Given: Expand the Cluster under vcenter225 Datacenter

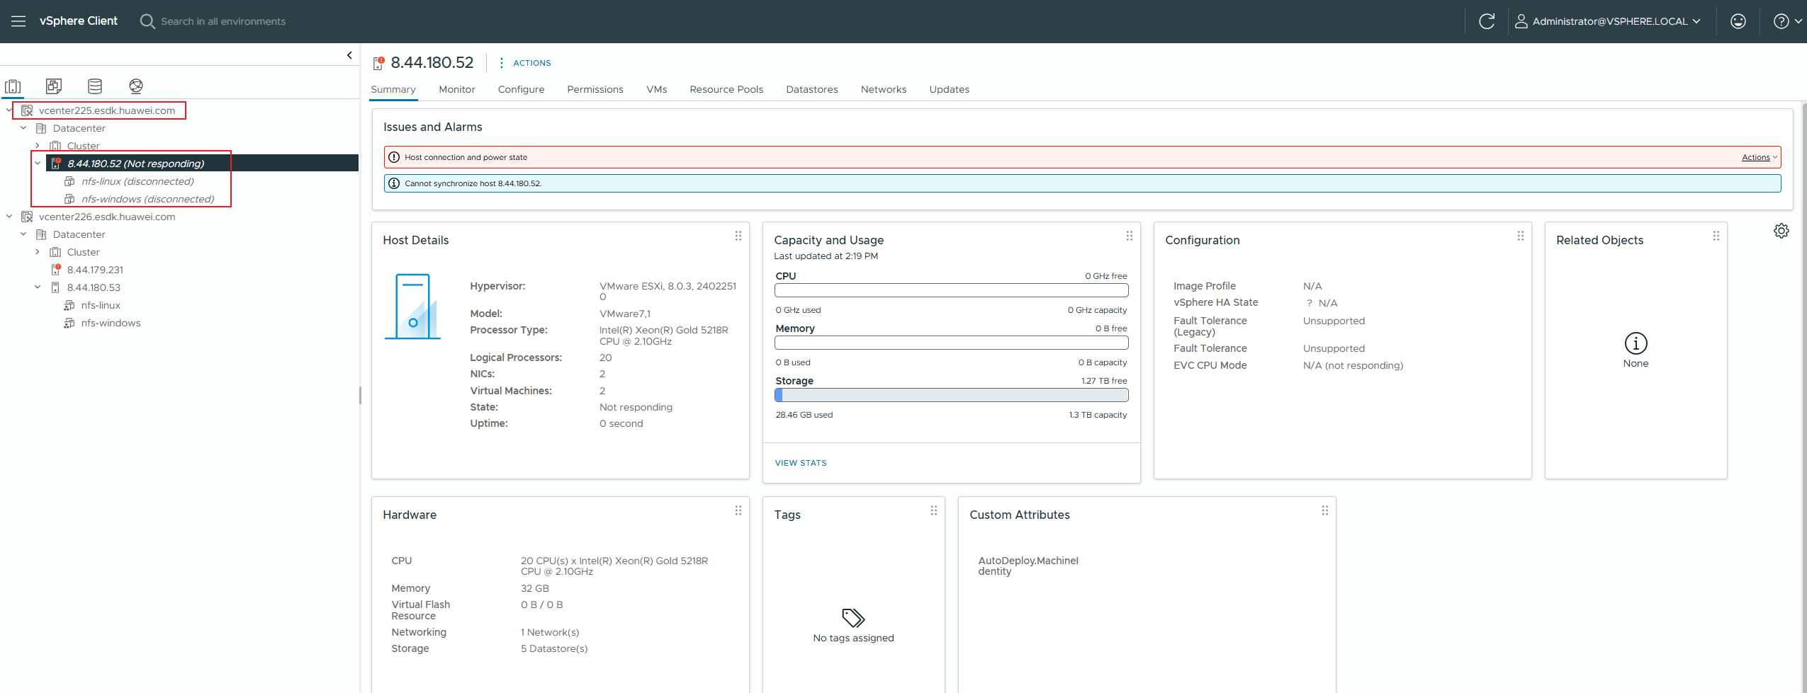Looking at the screenshot, I should click(37, 146).
